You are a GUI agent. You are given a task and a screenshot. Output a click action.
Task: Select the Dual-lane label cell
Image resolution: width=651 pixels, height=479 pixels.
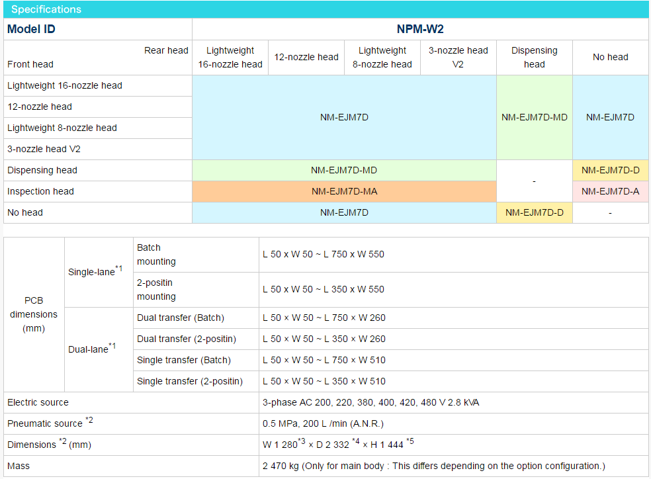(x=99, y=349)
